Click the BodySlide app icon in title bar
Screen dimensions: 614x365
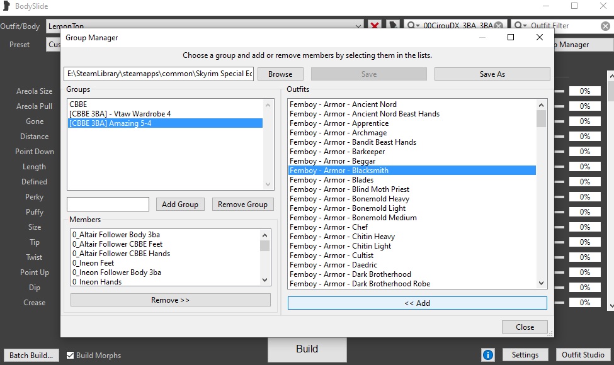pyautogui.click(x=6, y=6)
